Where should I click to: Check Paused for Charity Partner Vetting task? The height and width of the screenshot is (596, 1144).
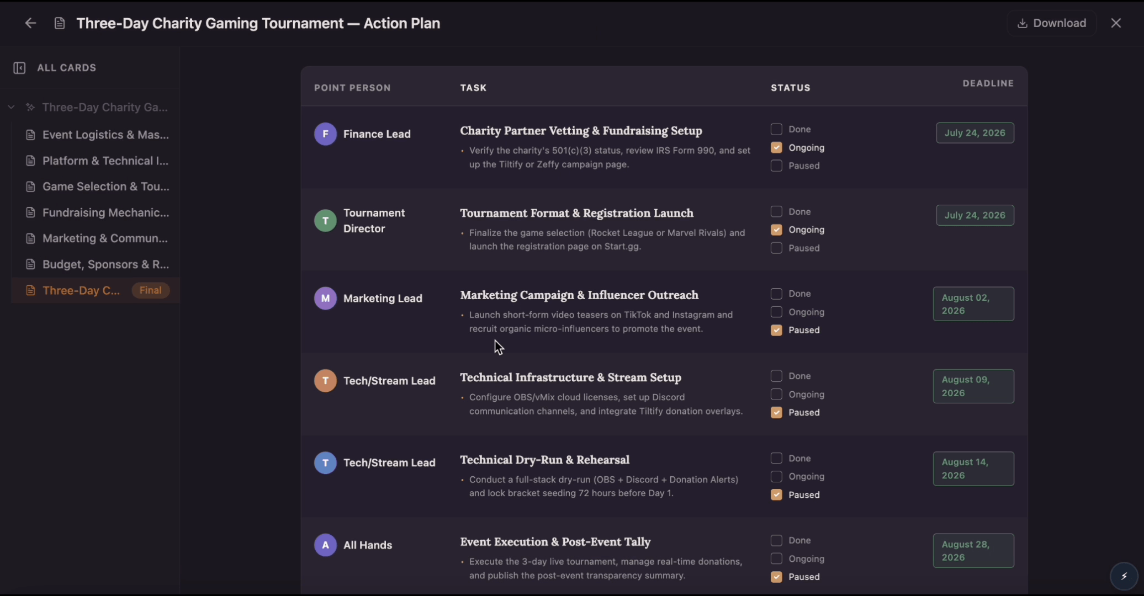click(776, 166)
